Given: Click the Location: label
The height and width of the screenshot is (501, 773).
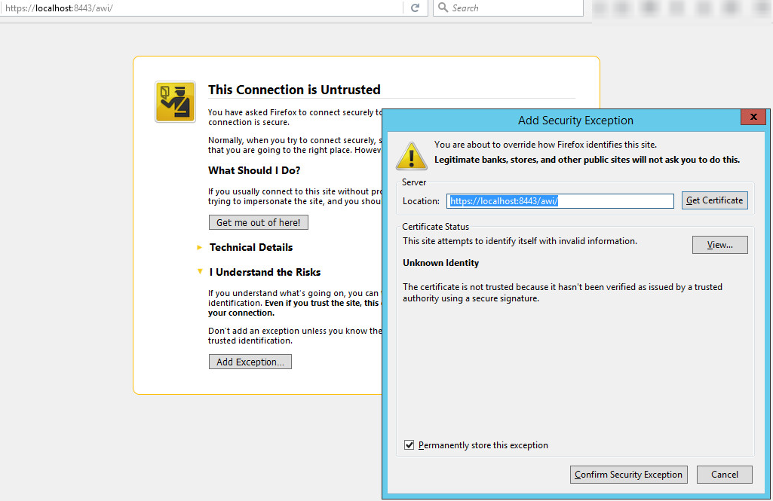Looking at the screenshot, I should [x=421, y=201].
